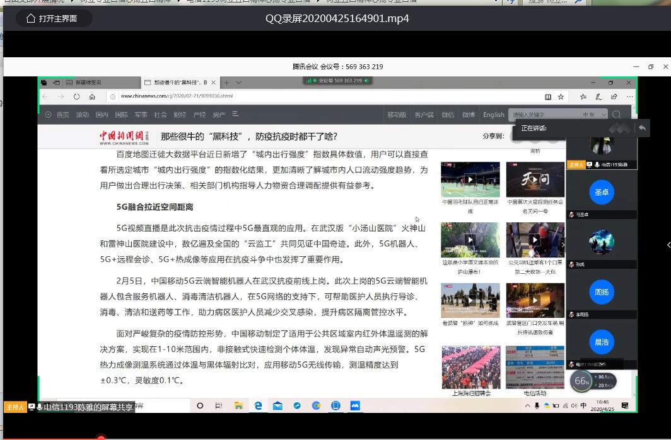671x440 pixels.
Task: Open the tab list dropdown chevron
Action: click(238, 82)
